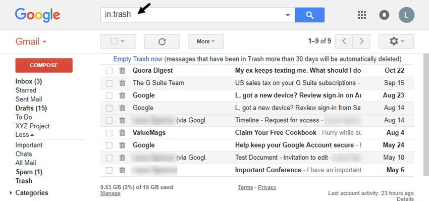Open the Starred folder

(26, 90)
